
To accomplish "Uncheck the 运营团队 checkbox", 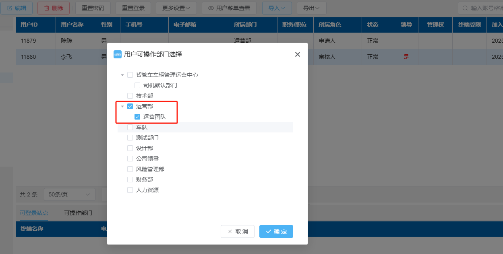I will [x=137, y=117].
